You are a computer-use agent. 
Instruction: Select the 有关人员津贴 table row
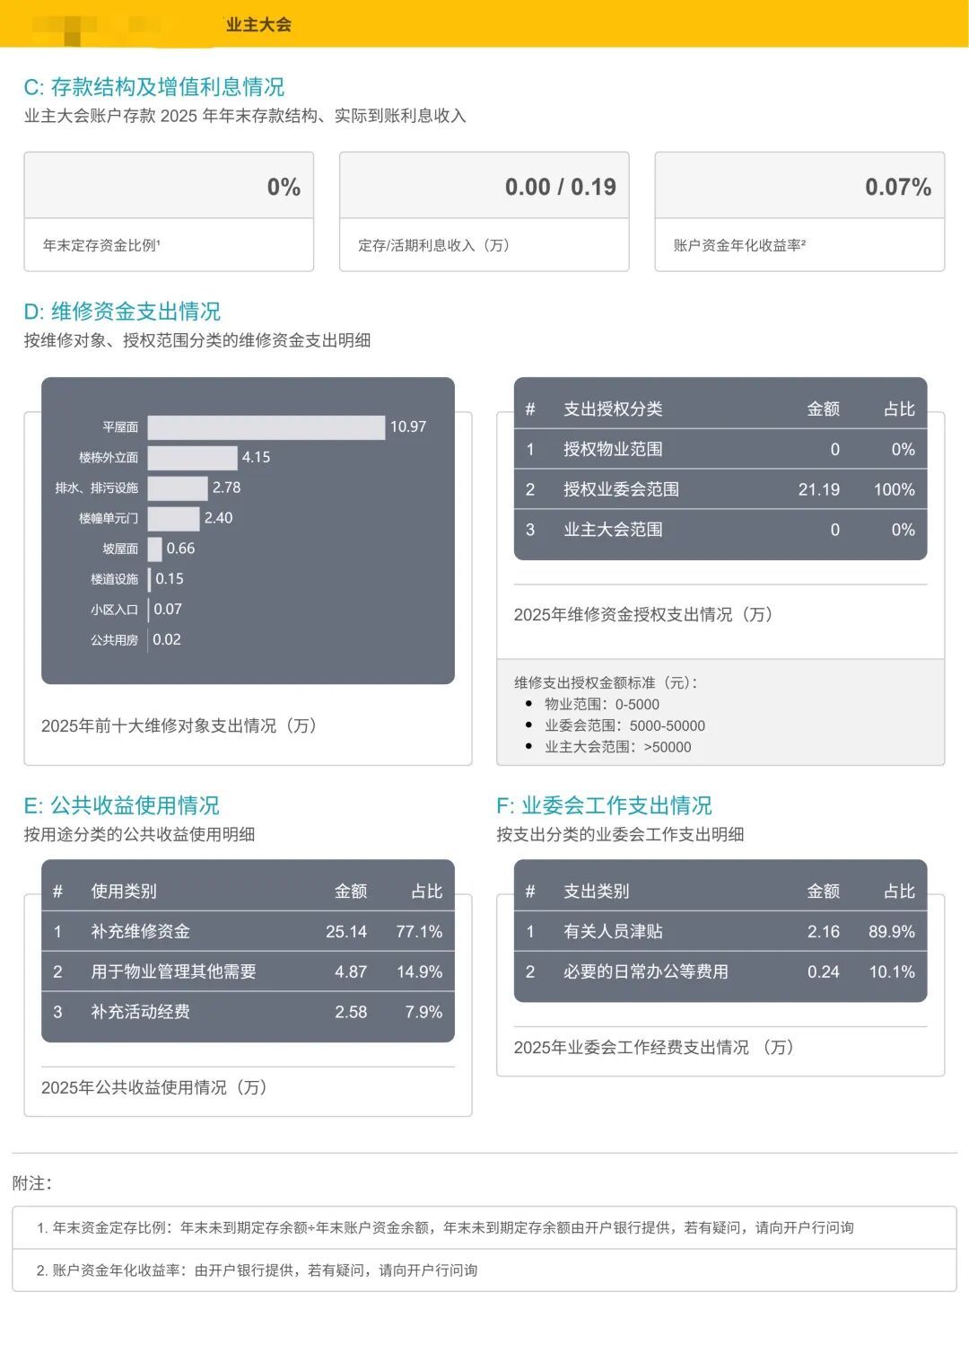(x=720, y=931)
